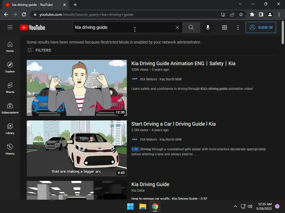Click Chrome icon on the taskbar
285x213 pixels.
(155, 206)
